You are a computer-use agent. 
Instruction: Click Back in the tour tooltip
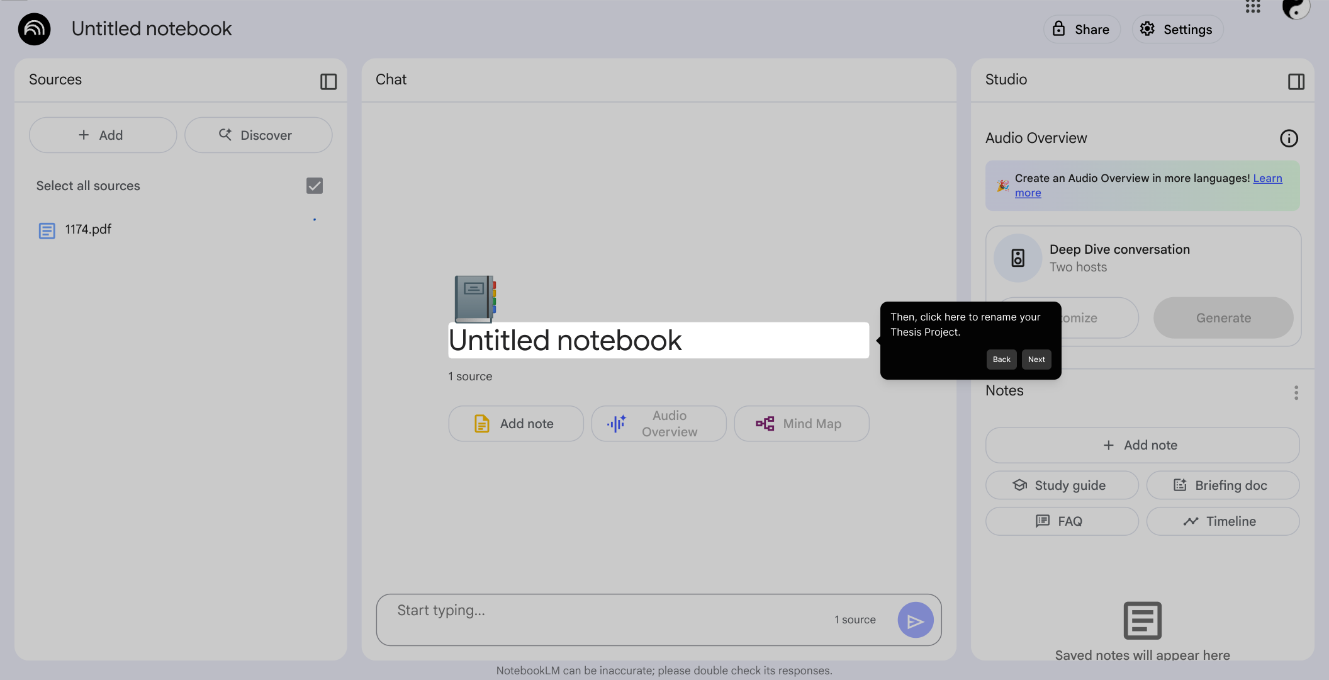1001,360
